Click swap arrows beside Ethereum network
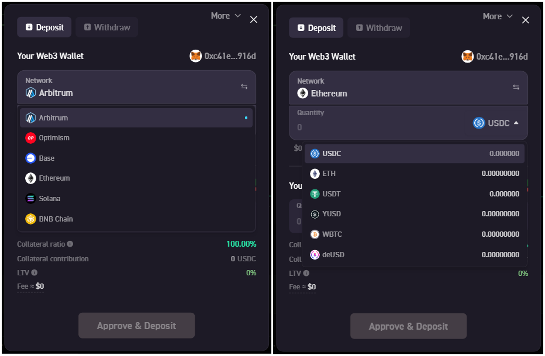The image size is (545, 356). pyautogui.click(x=516, y=87)
